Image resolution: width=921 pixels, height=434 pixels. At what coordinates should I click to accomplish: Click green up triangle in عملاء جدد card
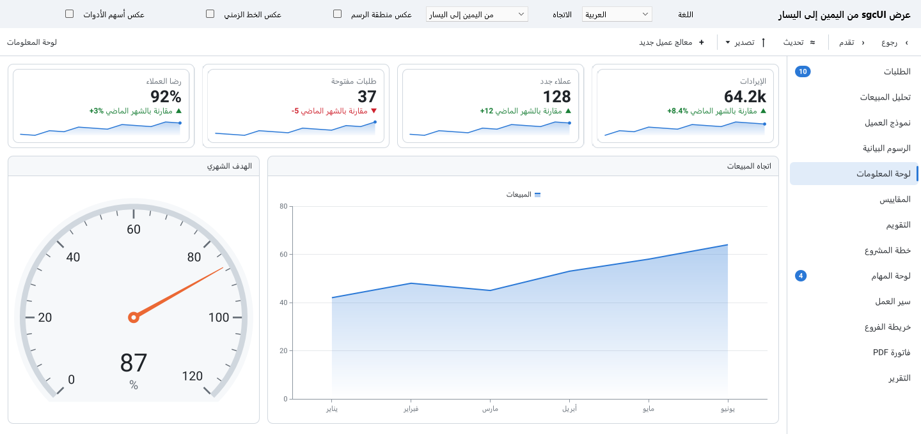tap(568, 111)
